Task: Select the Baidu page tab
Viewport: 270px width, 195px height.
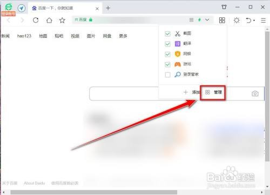Action: (65, 8)
